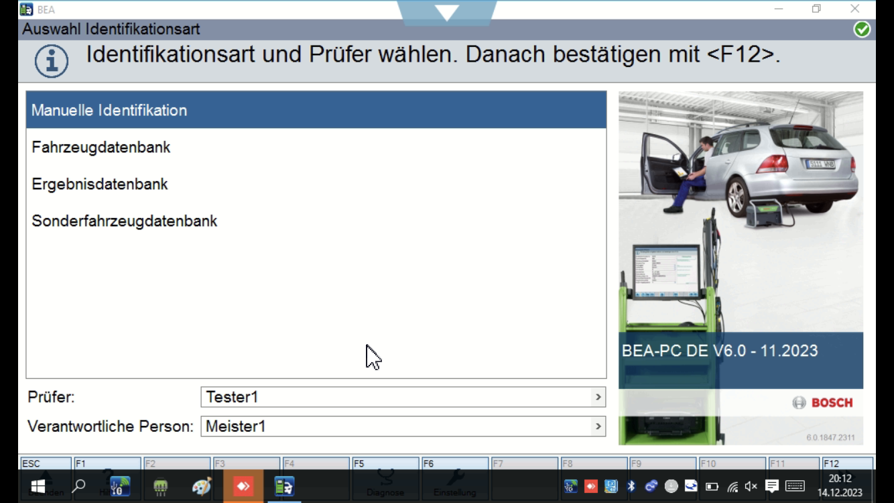This screenshot has width=894, height=503.
Task: Expand the top pull-down arrow tab
Action: pyautogui.click(x=447, y=12)
